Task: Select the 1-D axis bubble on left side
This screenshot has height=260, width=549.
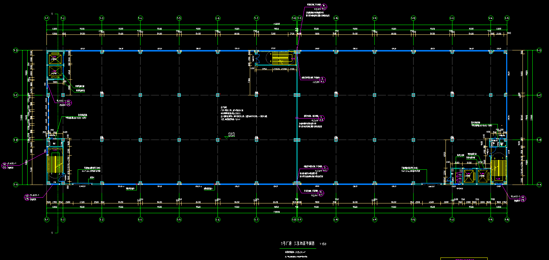Action: [x=16, y=50]
